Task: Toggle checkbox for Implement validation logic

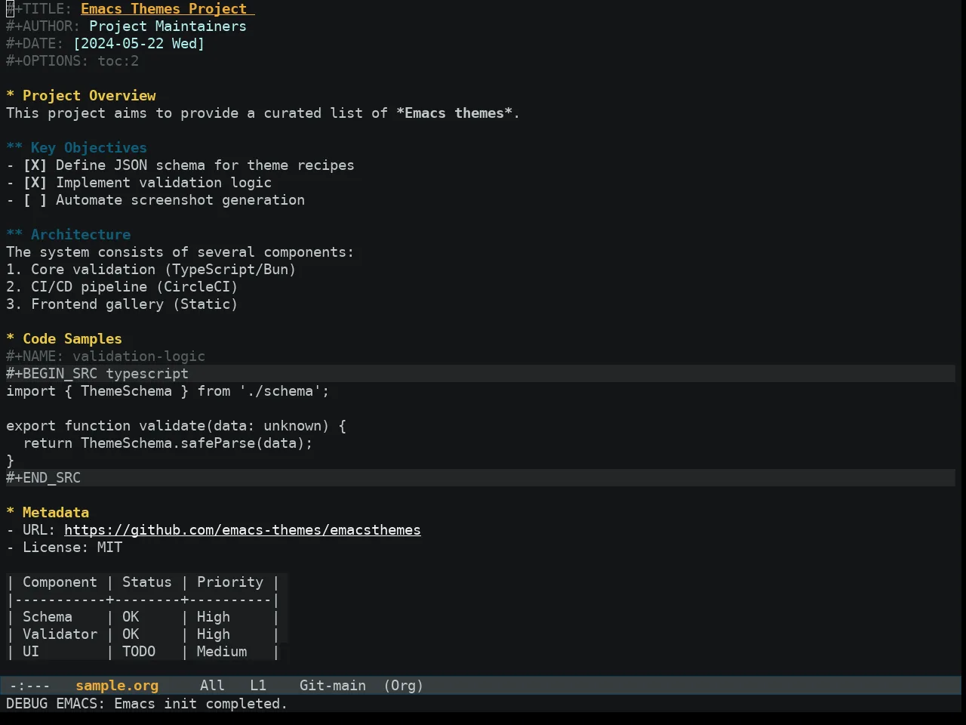Action: (35, 183)
